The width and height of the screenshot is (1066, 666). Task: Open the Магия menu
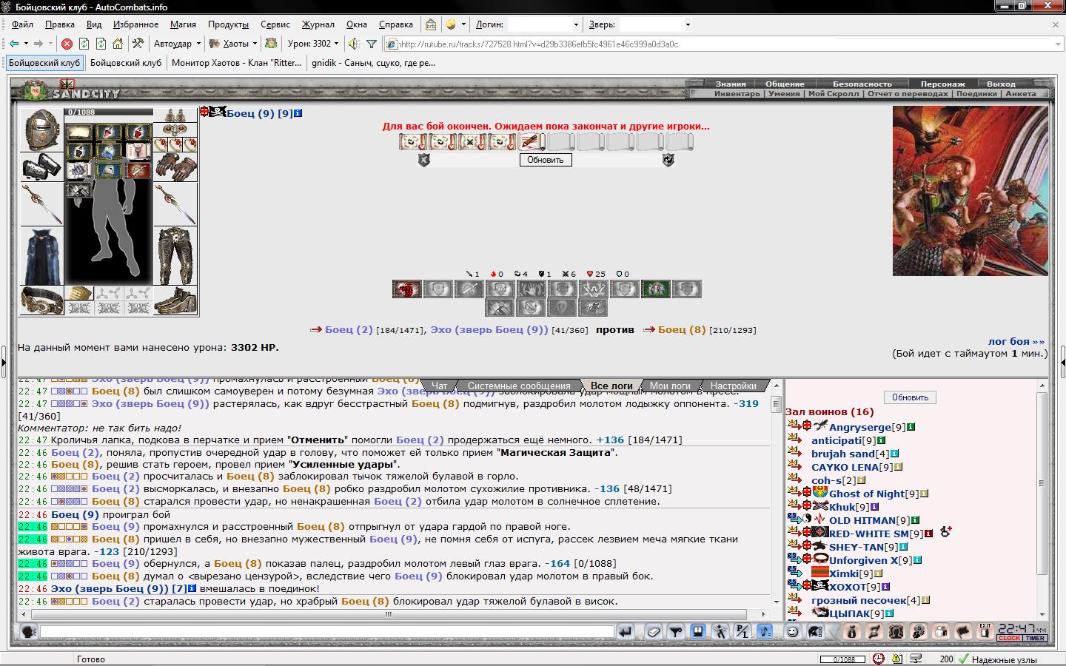[x=183, y=24]
